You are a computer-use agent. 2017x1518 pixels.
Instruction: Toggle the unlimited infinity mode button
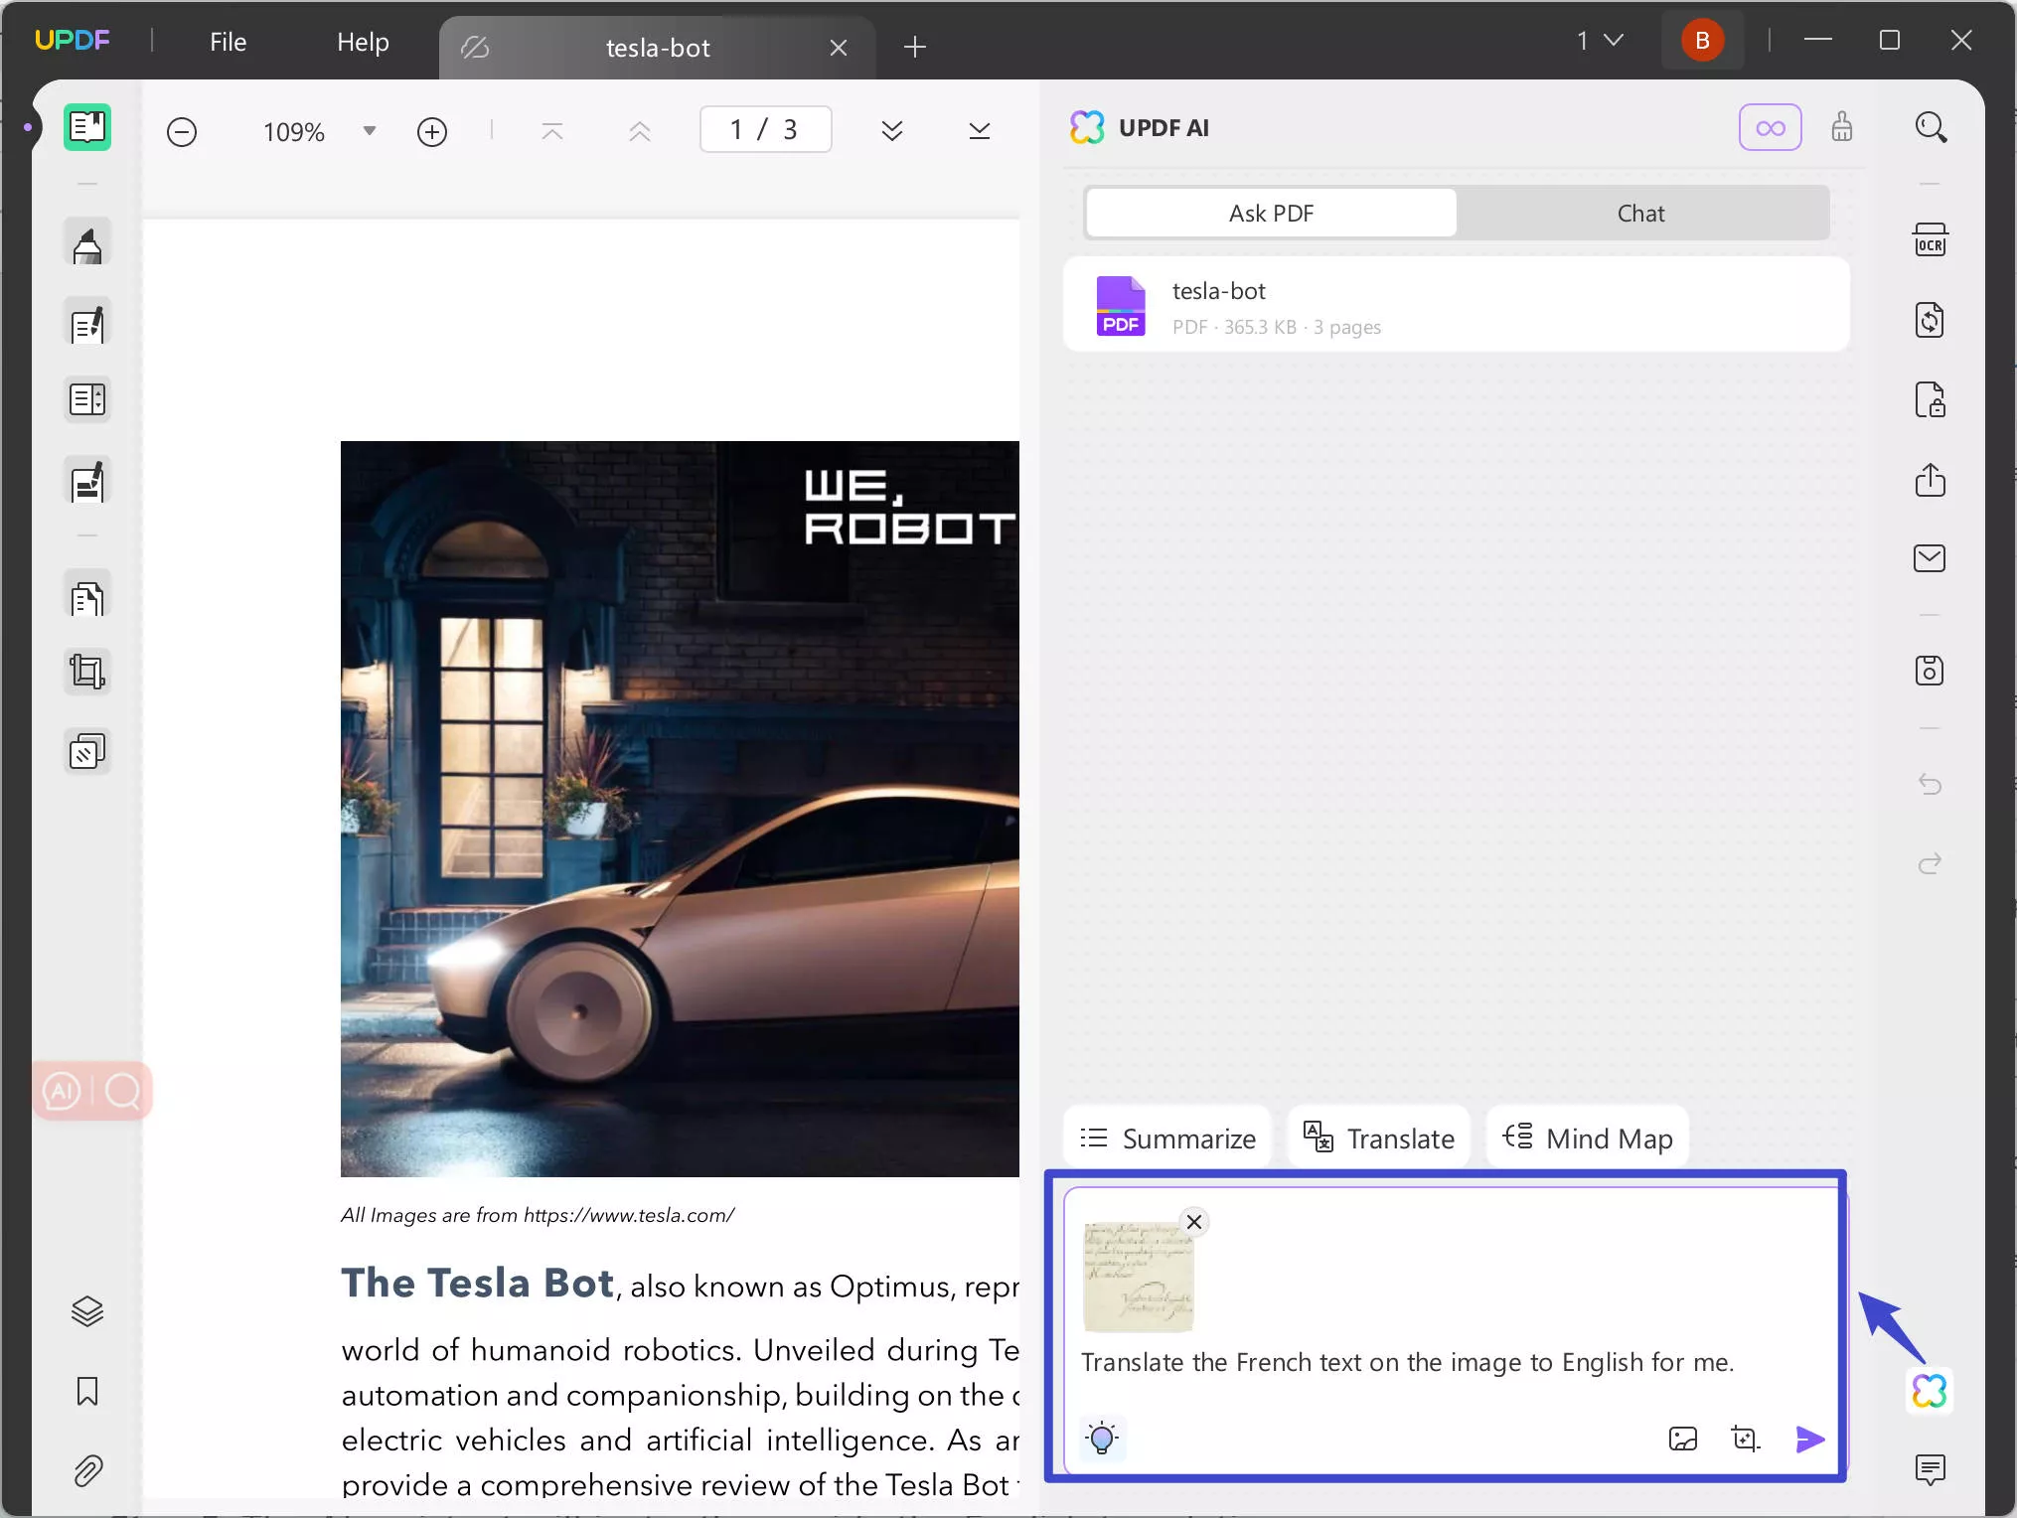1770,128
